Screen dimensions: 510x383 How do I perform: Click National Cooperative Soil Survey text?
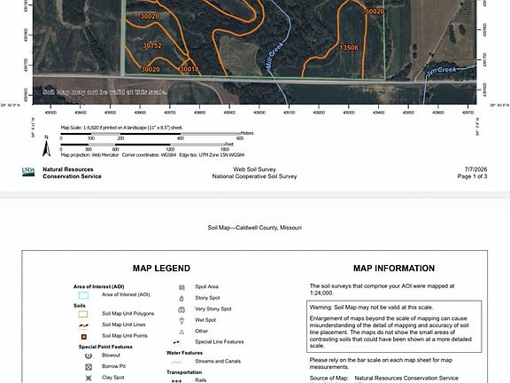click(254, 176)
